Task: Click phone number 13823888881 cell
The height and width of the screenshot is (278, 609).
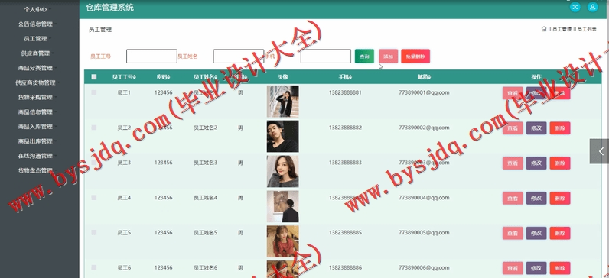Action: (345, 92)
